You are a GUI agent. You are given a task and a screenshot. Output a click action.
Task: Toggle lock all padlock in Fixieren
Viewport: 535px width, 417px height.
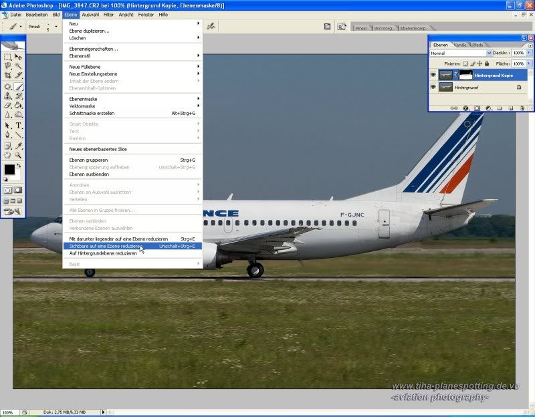[x=487, y=63]
